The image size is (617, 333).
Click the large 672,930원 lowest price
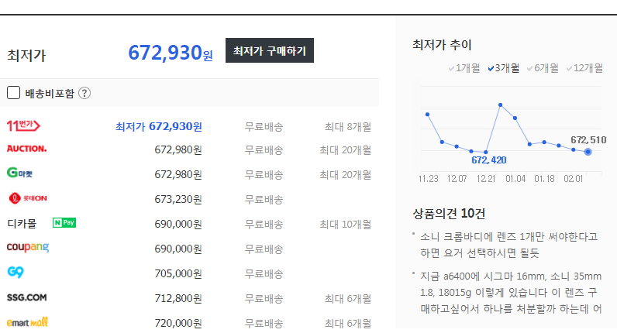pyautogui.click(x=171, y=53)
